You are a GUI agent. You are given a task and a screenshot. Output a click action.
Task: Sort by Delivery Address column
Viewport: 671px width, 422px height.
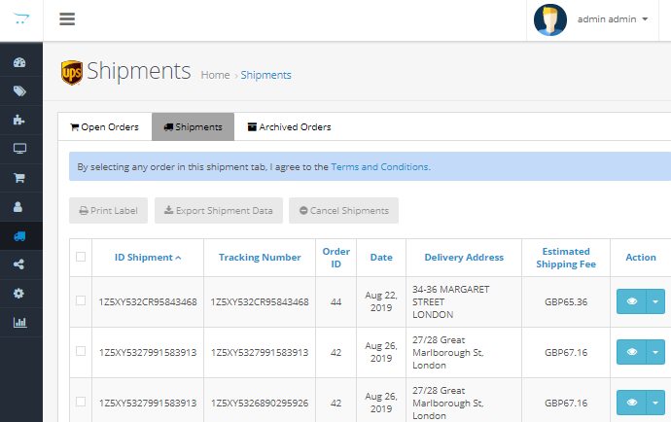pyautogui.click(x=464, y=258)
